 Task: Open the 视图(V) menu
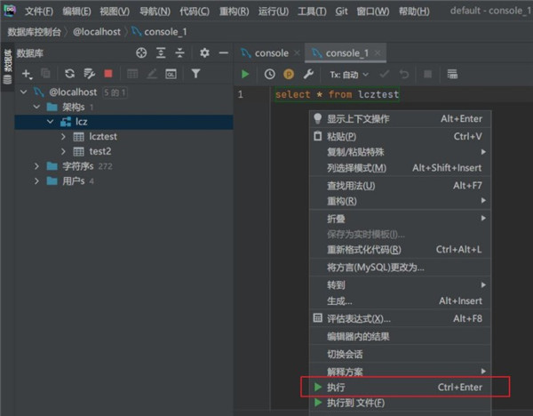point(115,12)
